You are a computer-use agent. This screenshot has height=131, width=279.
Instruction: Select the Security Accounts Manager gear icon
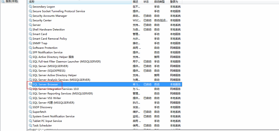pos(30,16)
